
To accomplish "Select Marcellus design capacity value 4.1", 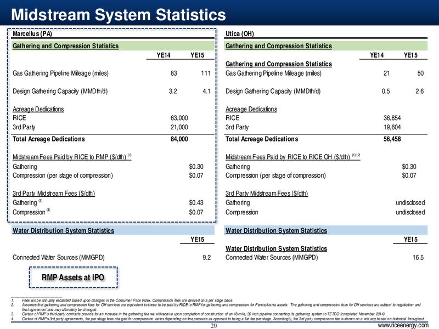I will (x=206, y=91).
